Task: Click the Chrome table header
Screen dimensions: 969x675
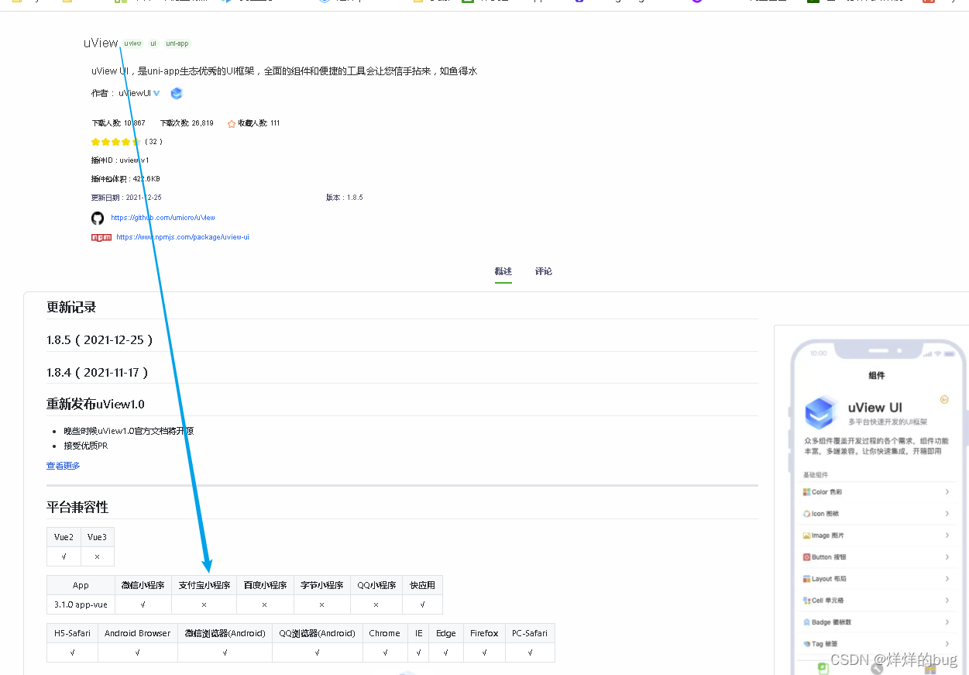Action: [385, 633]
